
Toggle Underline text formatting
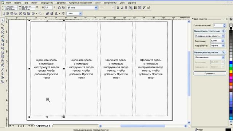pyautogui.click(x=126, y=8)
